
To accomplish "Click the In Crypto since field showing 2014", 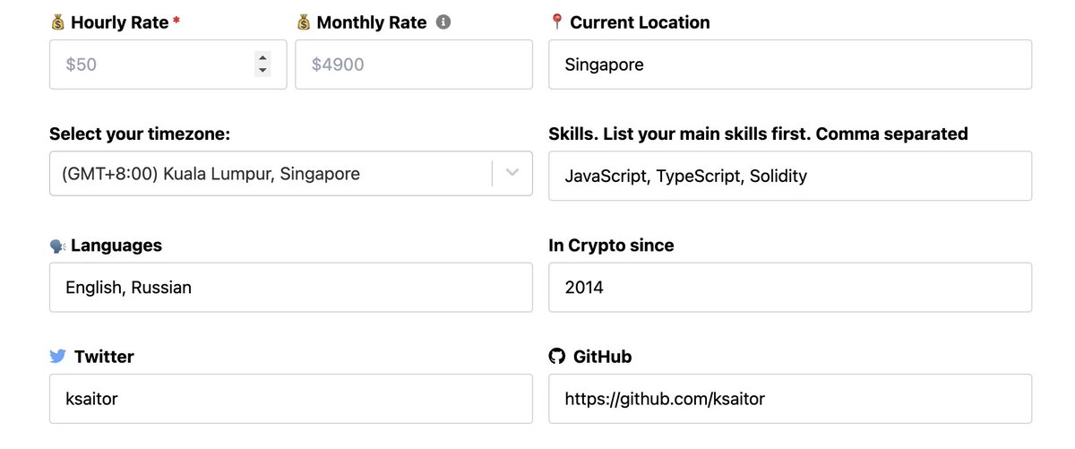I will [x=789, y=287].
